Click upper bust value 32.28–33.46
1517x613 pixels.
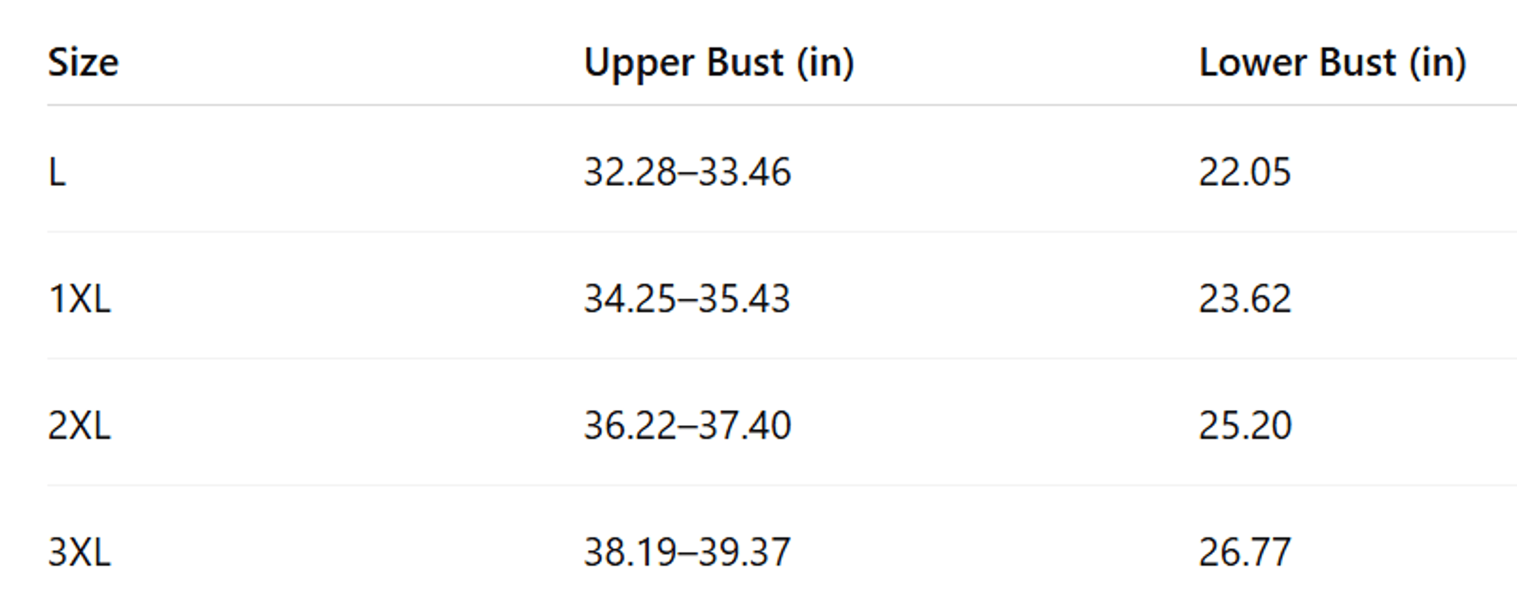687,172
